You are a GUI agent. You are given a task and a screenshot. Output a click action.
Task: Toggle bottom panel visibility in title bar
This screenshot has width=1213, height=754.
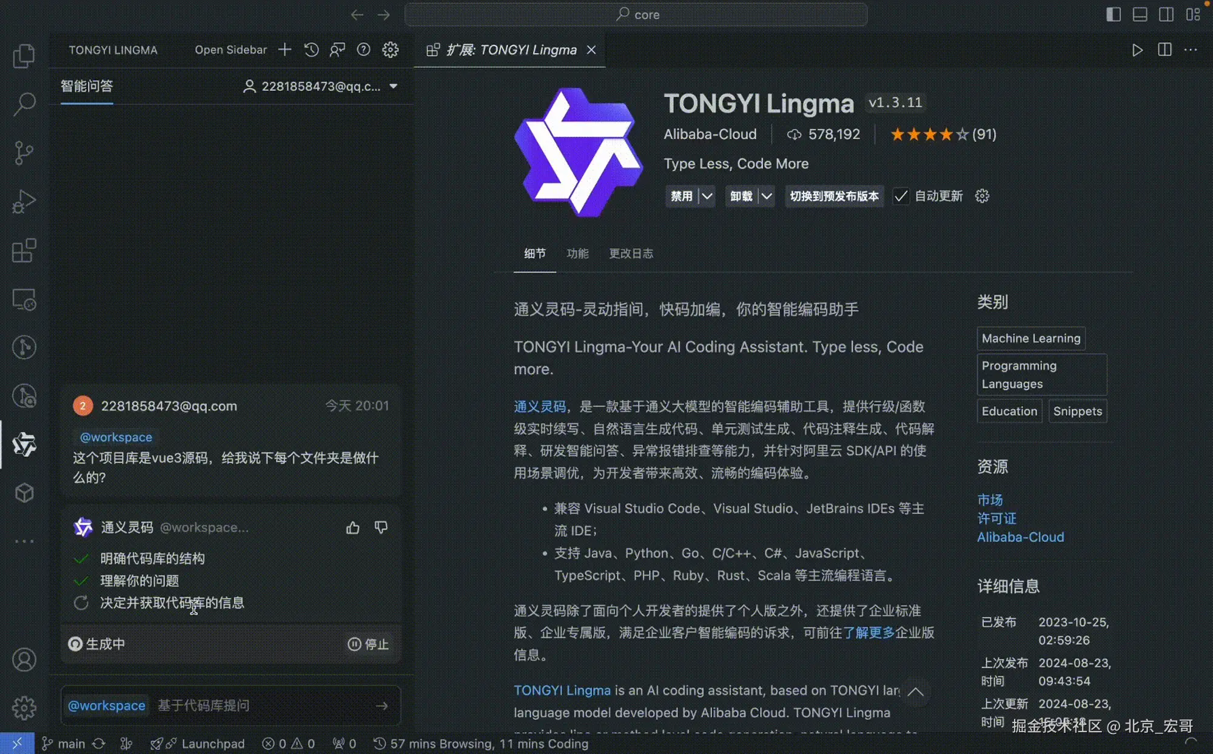(x=1140, y=15)
